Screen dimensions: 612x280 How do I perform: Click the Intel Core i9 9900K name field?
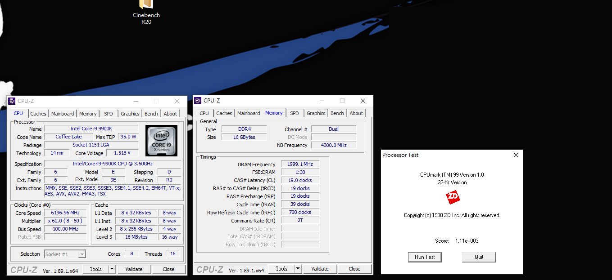tap(91, 129)
